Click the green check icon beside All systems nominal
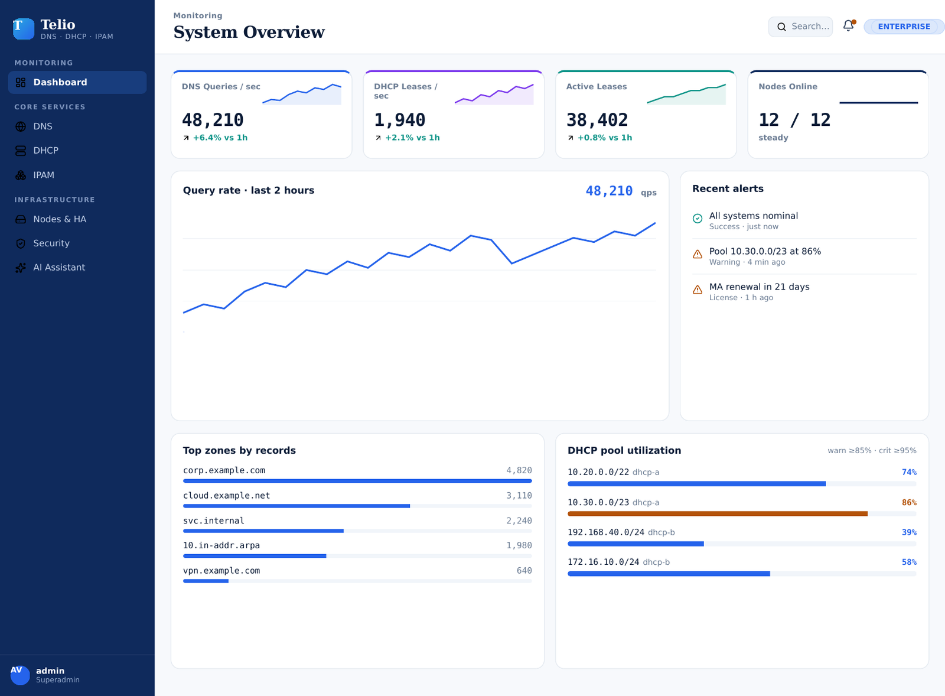 pyautogui.click(x=698, y=219)
